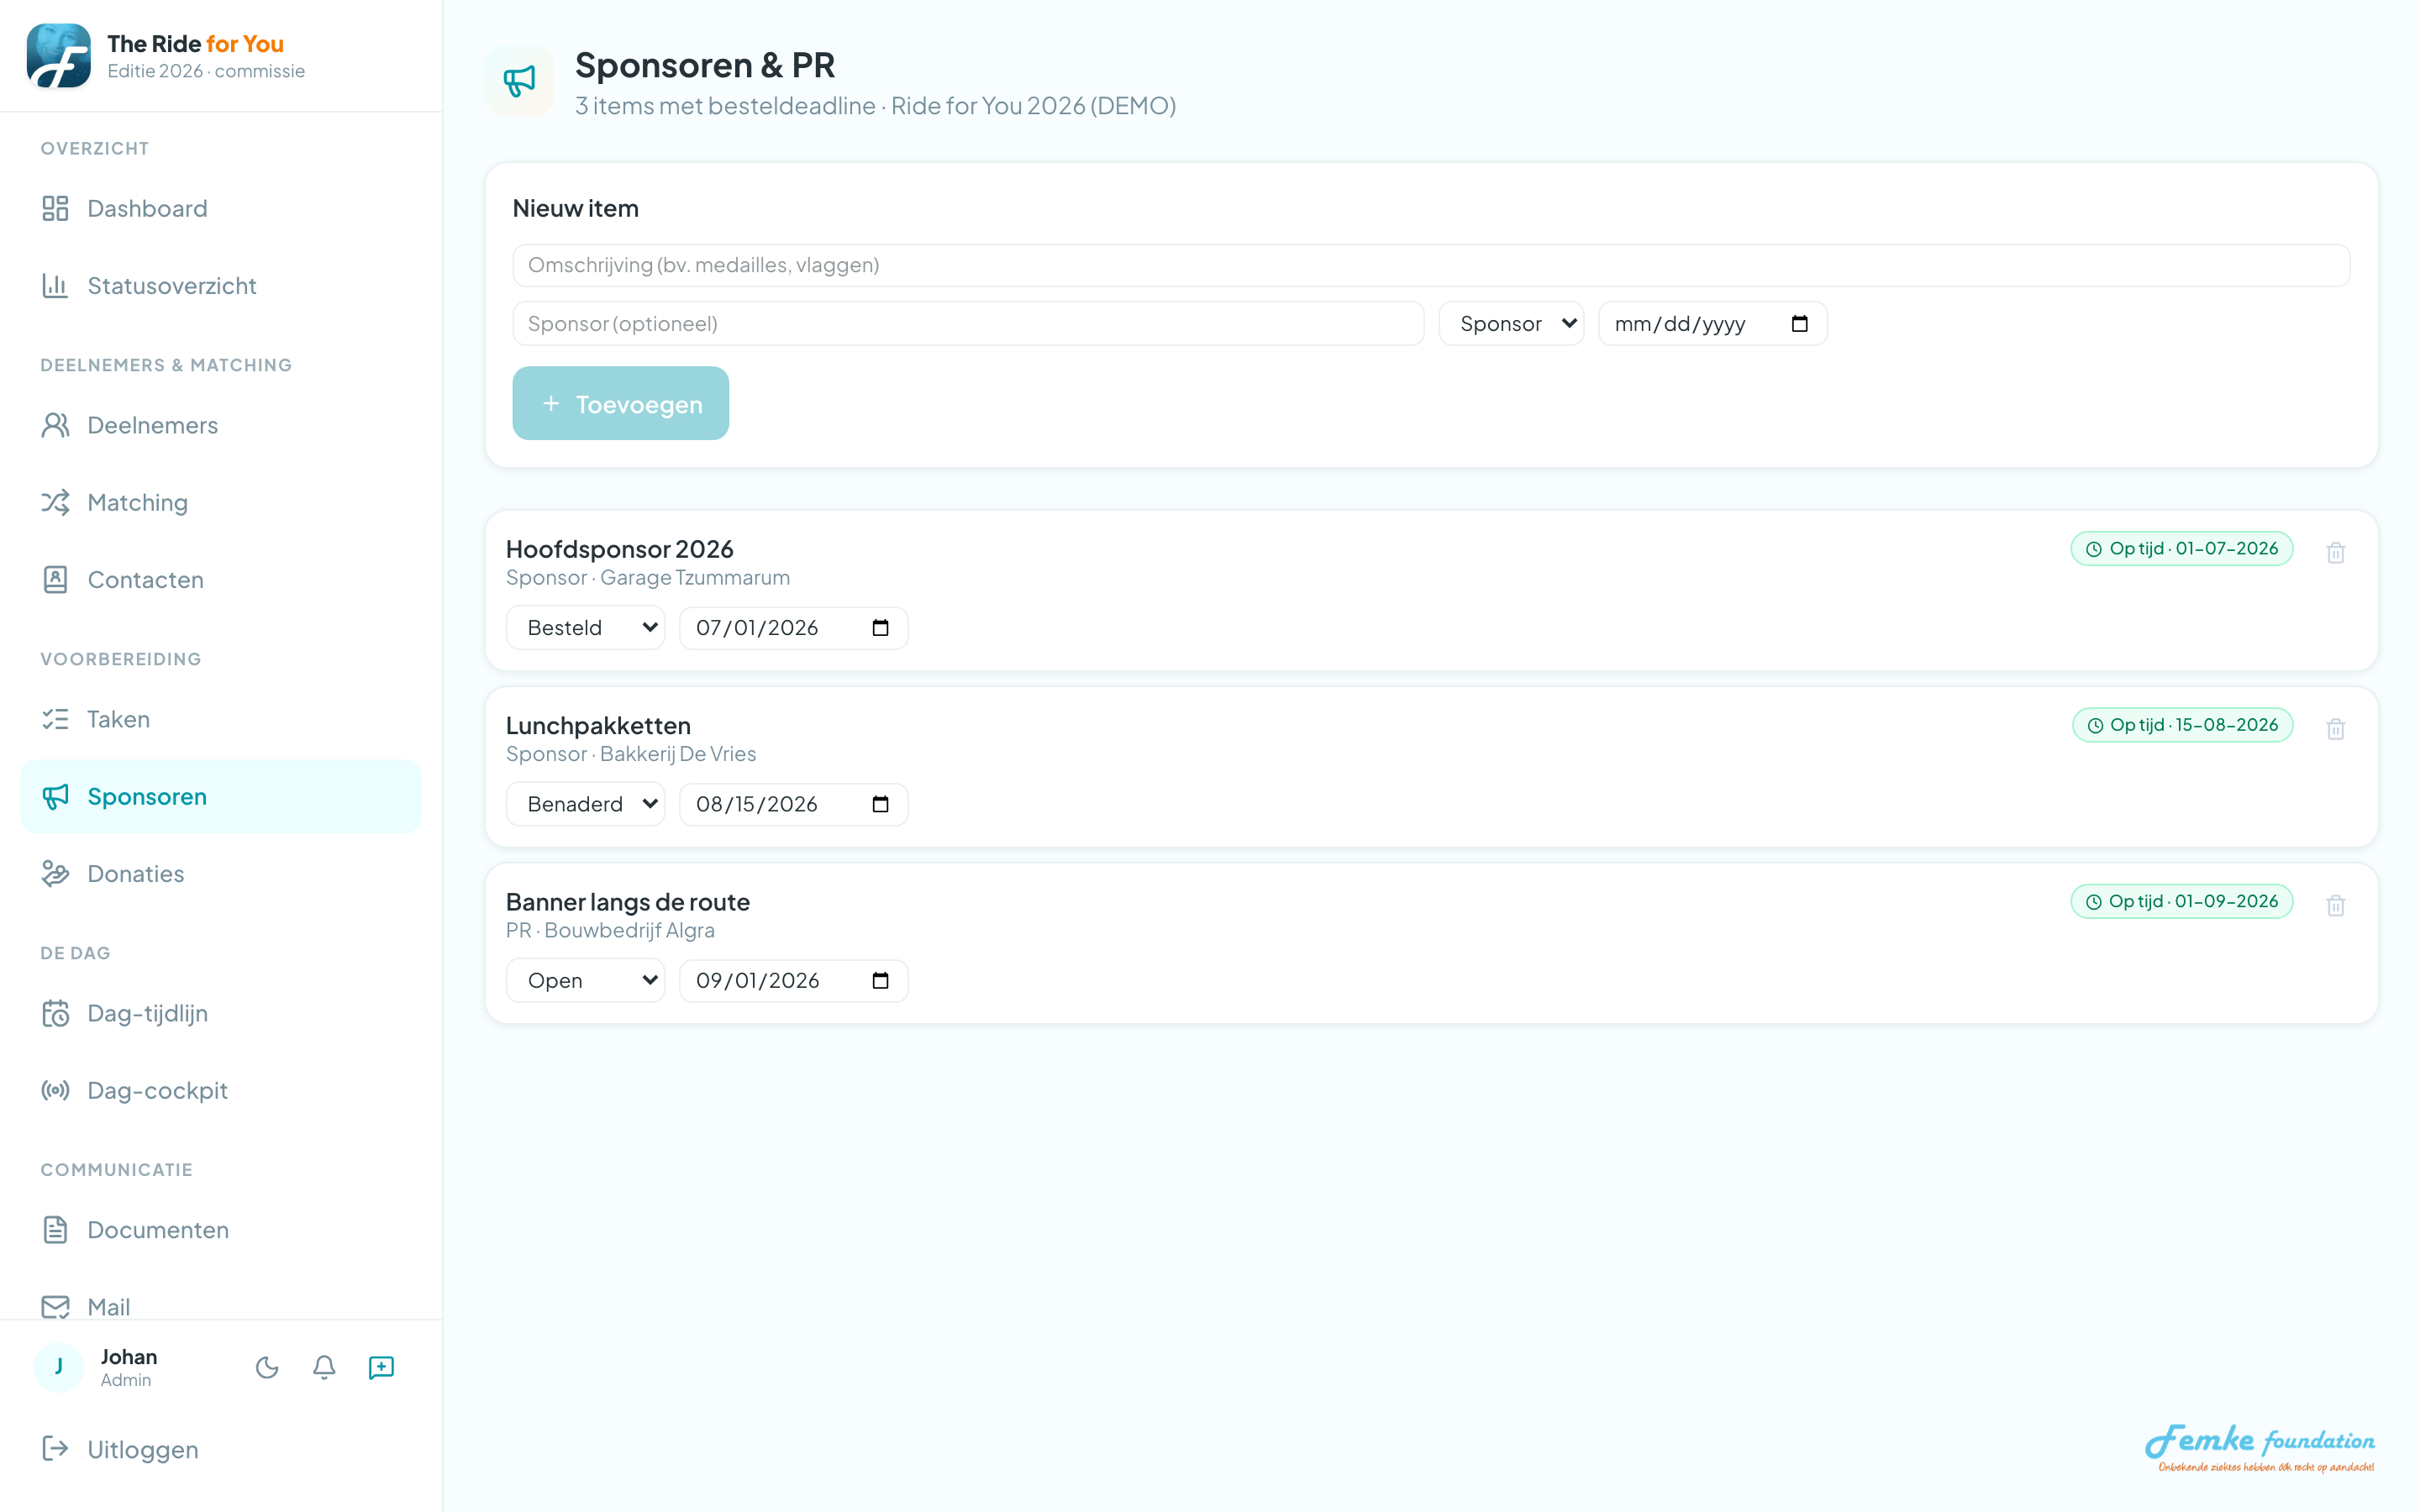Image resolution: width=2420 pixels, height=1512 pixels.
Task: Open calendar picker in Nieuw item date
Action: coord(1799,323)
